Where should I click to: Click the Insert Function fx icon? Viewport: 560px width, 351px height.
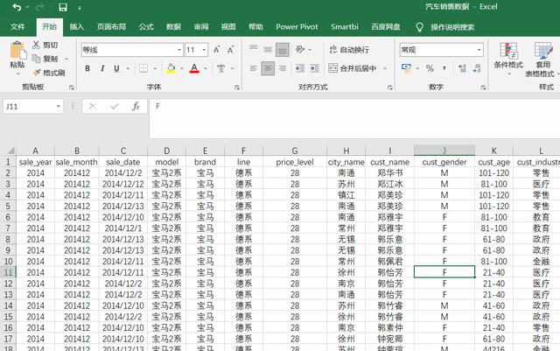[x=136, y=107]
